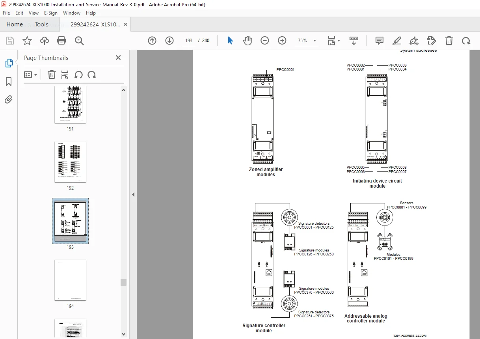Open thumbnail options menu dropdown
480x339 pixels.
31,75
